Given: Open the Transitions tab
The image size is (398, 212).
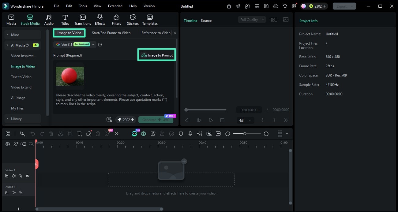Looking at the screenshot, I should click(x=83, y=20).
